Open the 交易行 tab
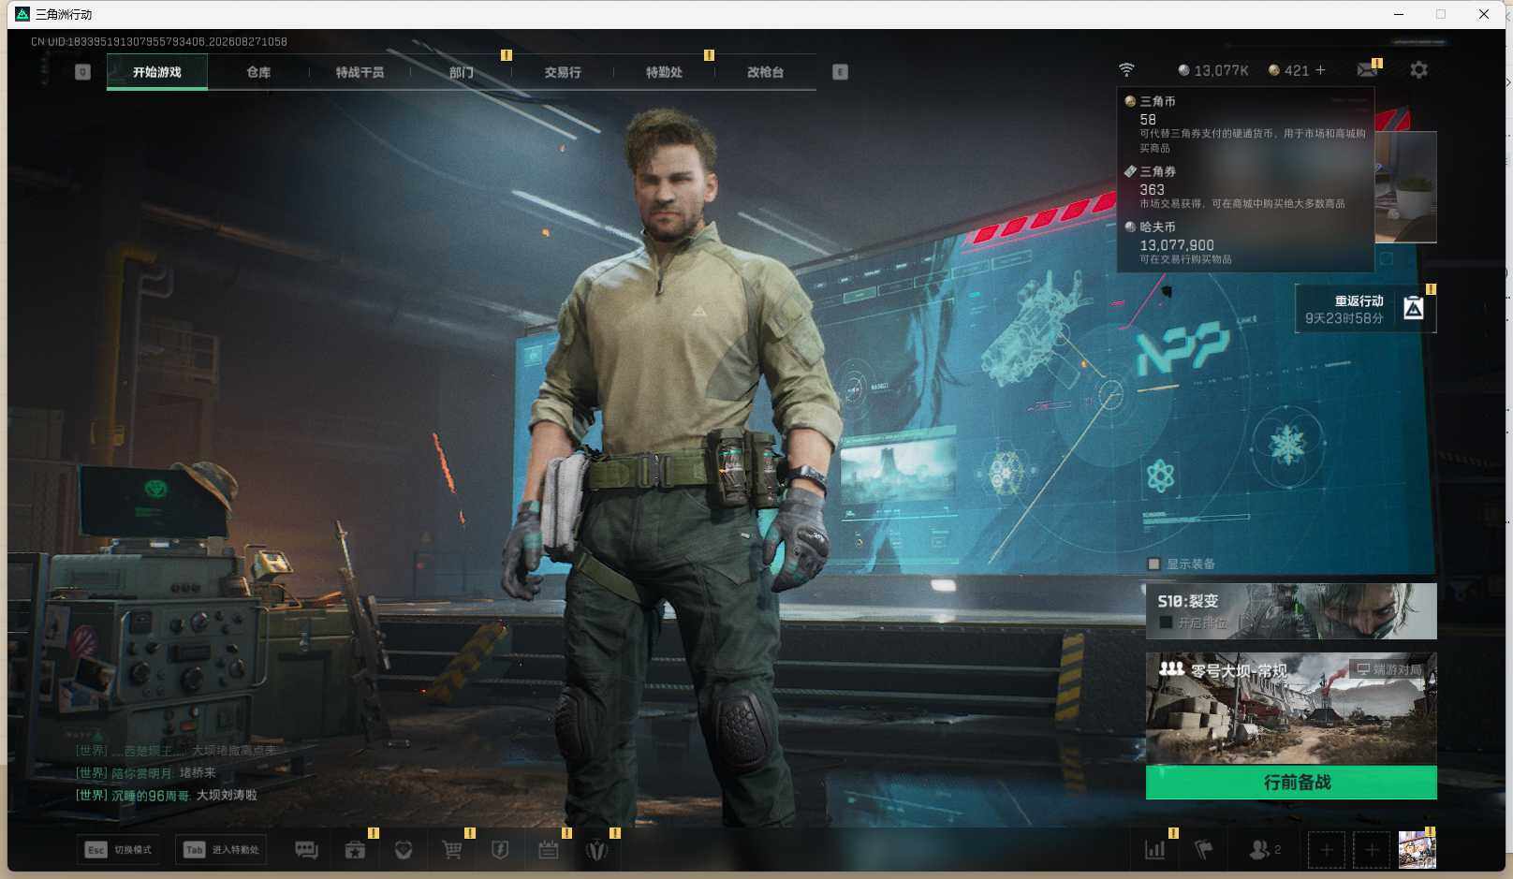1513x879 pixels. point(563,72)
